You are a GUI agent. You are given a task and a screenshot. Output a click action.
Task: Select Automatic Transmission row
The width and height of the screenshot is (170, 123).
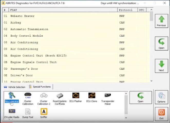(76, 29)
